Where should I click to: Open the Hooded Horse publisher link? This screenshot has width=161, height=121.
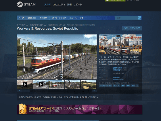pyautogui.click(x=118, y=80)
